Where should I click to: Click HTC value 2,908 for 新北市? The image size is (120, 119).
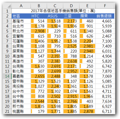(39, 31)
